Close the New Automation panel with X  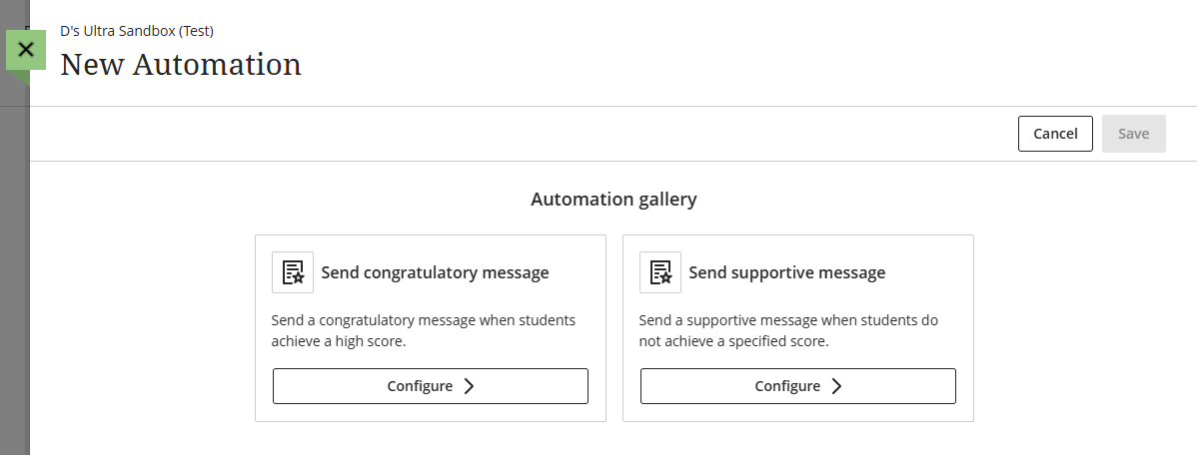tap(26, 49)
